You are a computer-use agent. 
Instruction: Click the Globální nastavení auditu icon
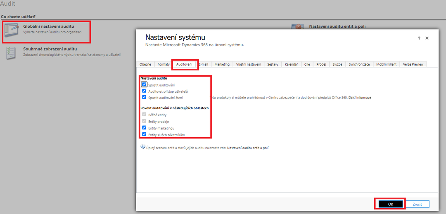tap(12, 30)
